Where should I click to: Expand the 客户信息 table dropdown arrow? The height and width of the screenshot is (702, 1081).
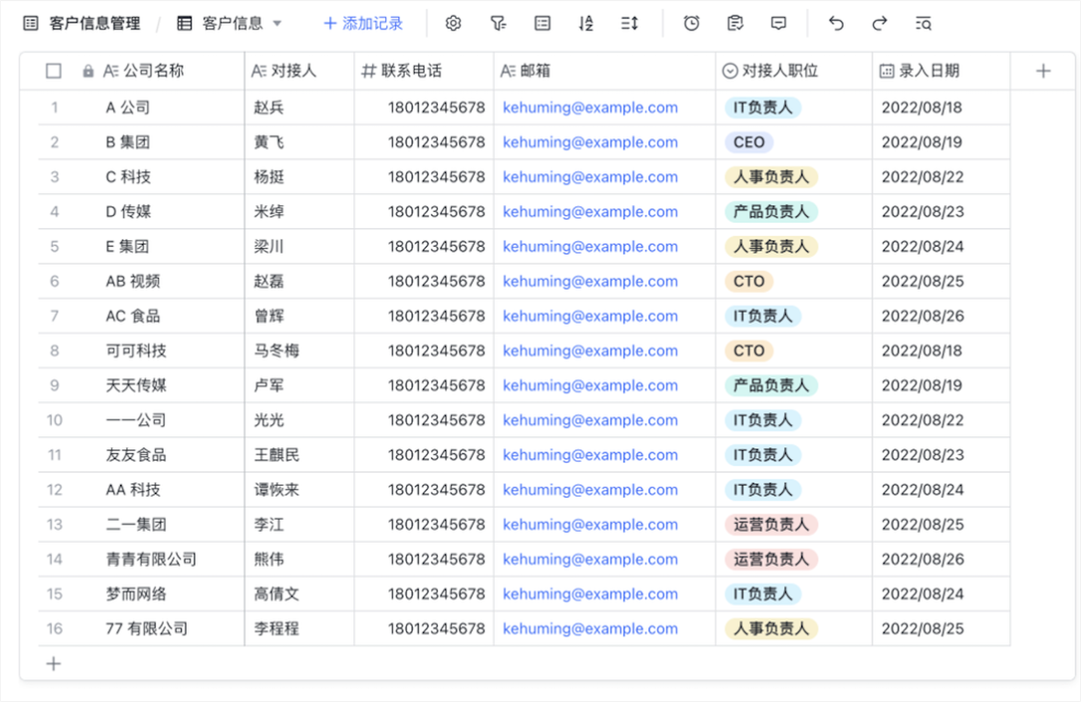(277, 23)
